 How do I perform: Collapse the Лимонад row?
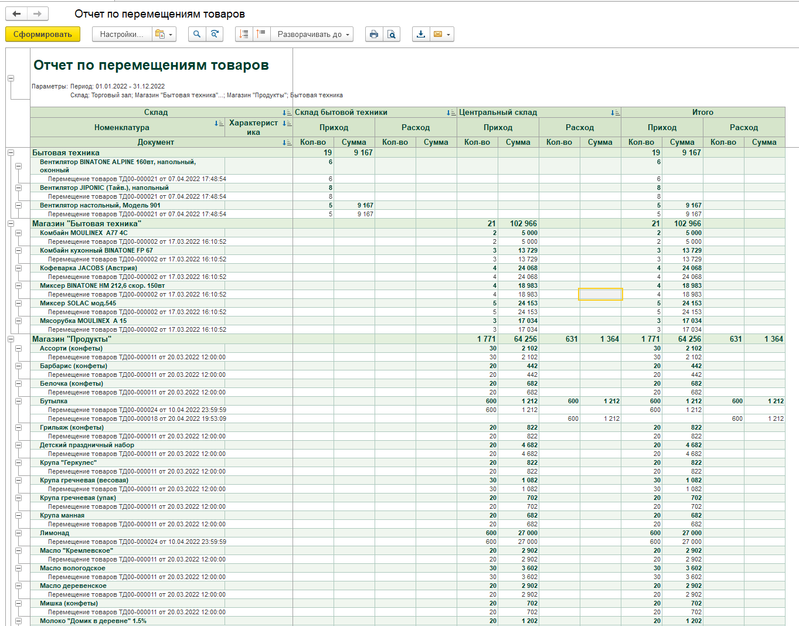(18, 533)
